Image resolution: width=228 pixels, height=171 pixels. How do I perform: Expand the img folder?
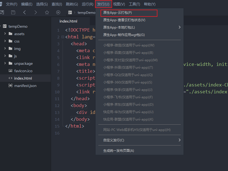(x=5, y=48)
